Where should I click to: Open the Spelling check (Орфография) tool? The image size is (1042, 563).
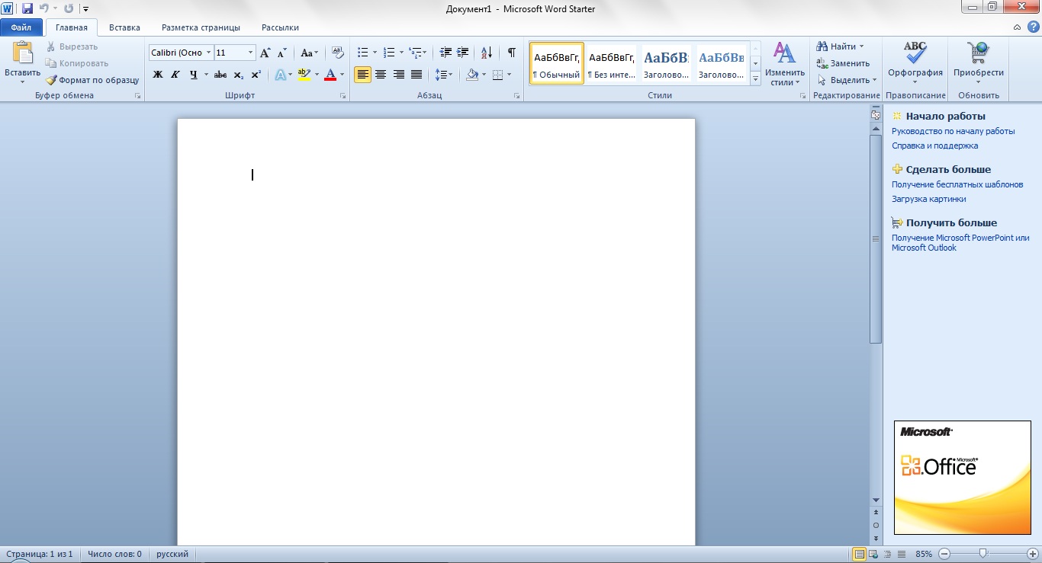point(915,61)
